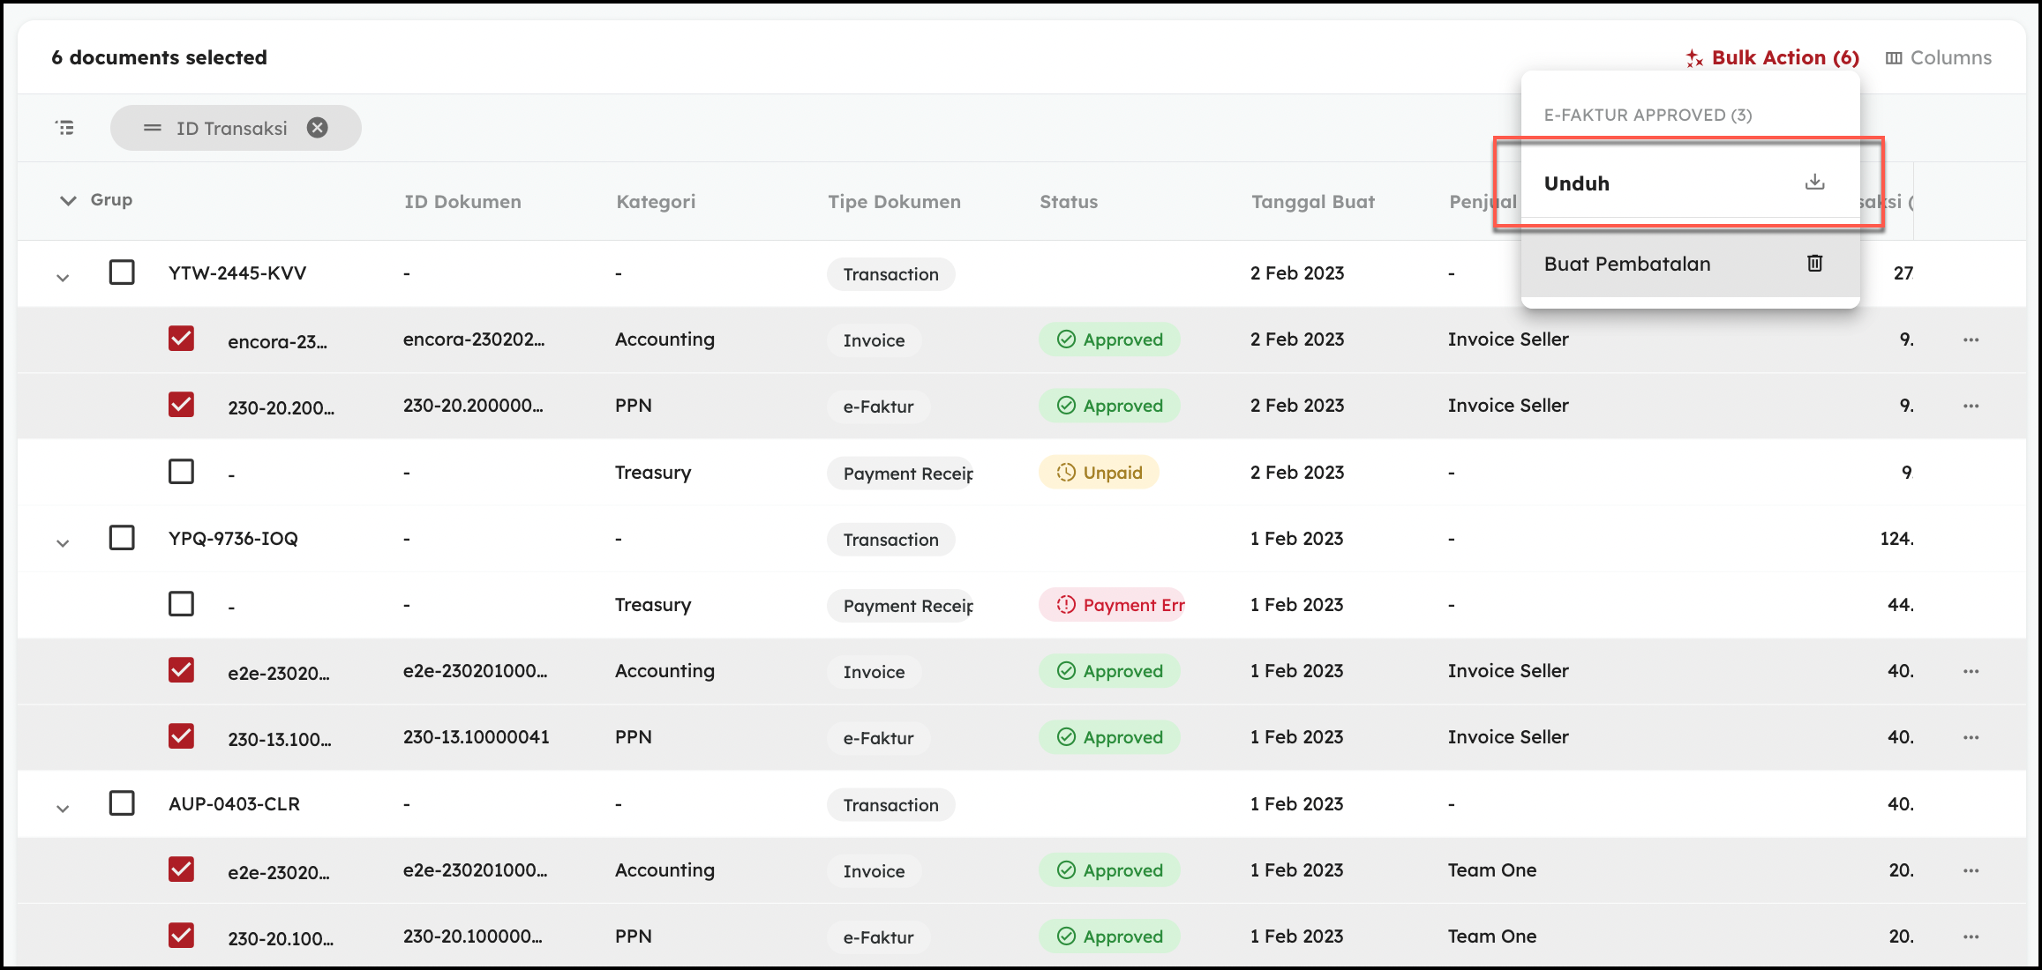Open Columns settings
2042x970 pixels.
(1939, 58)
